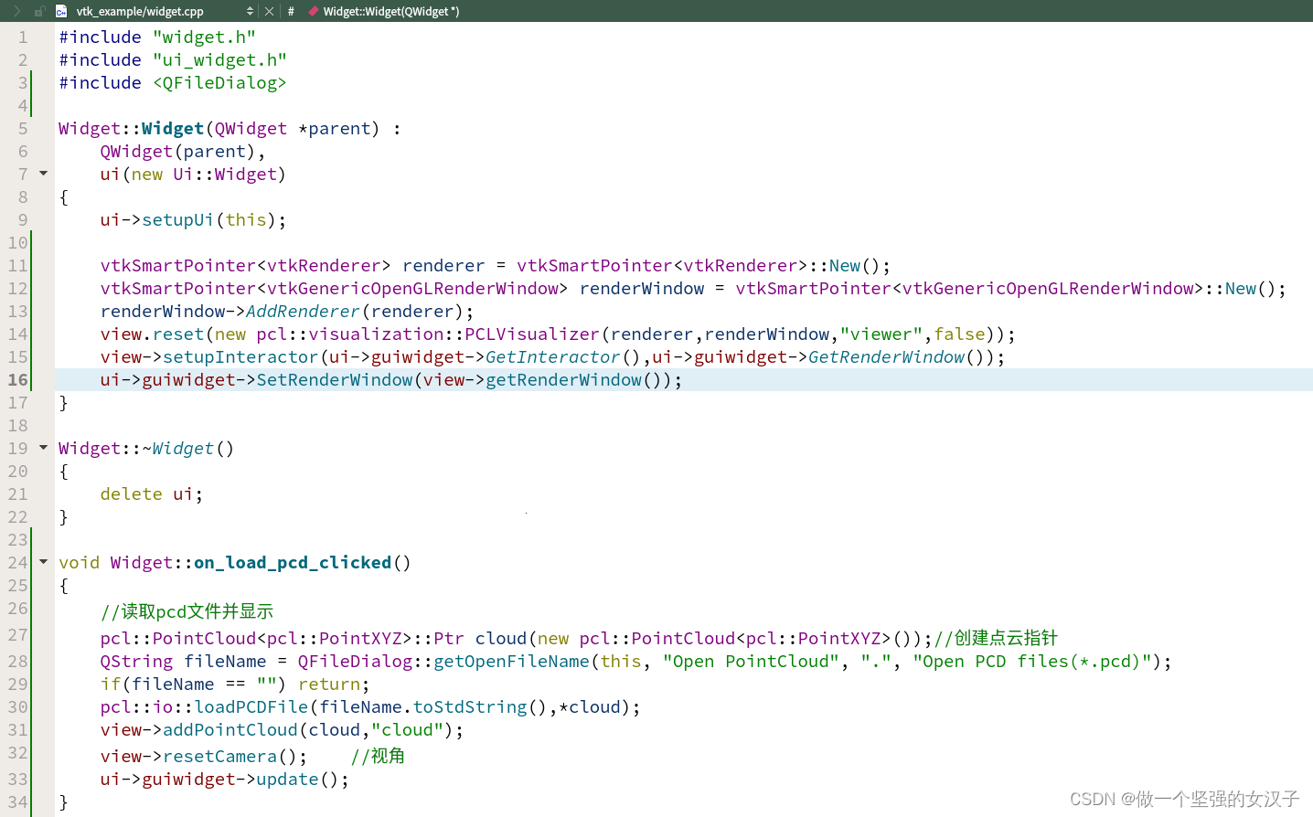Toggle the padlock read-only icon
The height and width of the screenshot is (817, 1313).
tap(40, 11)
